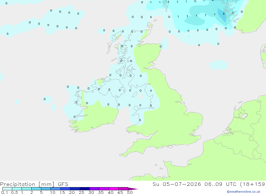Click the "50" legend scale label
Viewport: 266px width, 194px height.
130,192
